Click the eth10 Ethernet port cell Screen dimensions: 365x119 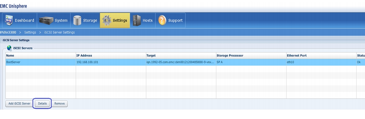[x=322, y=62]
